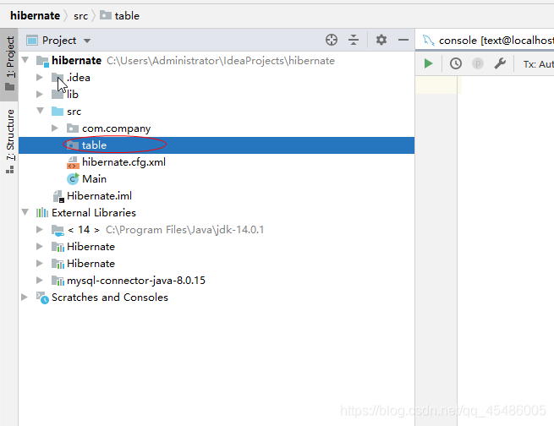The width and height of the screenshot is (554, 426).
Task: Open Project panel settings gear
Action: click(x=381, y=40)
